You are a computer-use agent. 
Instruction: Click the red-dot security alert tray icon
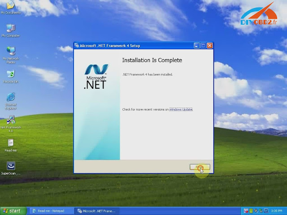(x=246, y=211)
